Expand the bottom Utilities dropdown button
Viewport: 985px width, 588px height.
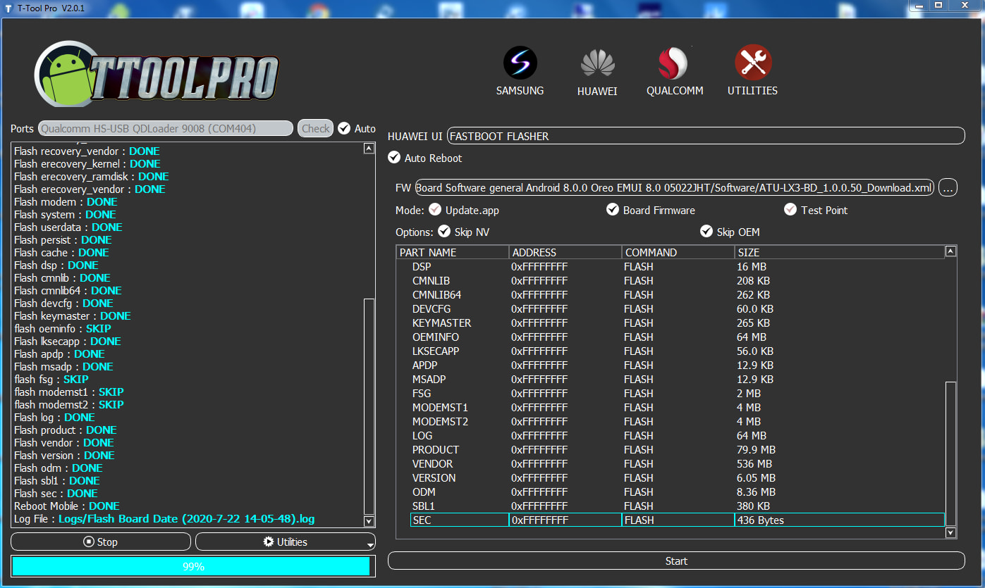coord(286,542)
